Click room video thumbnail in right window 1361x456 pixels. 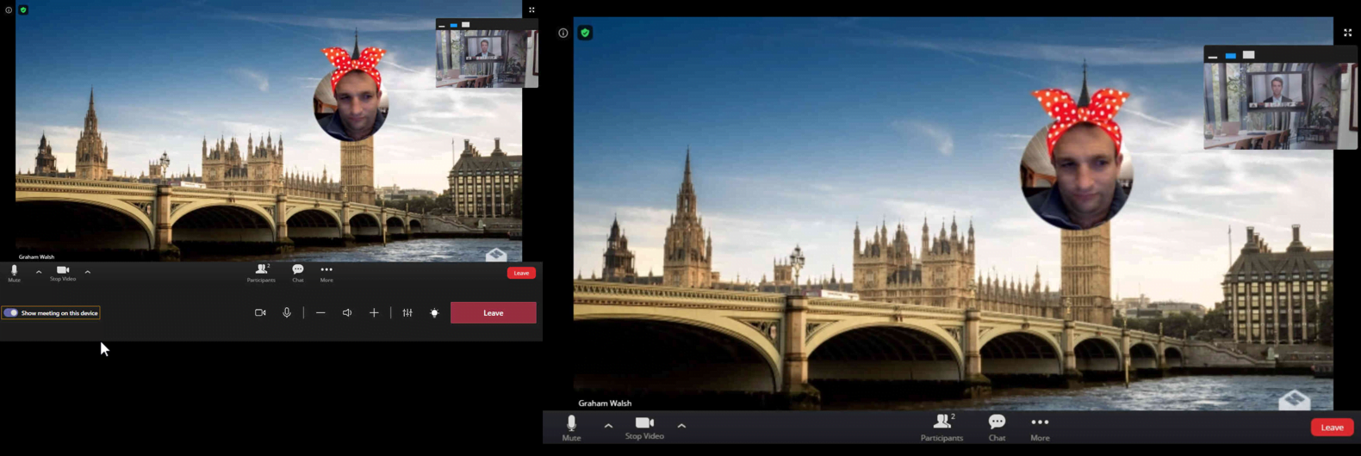(1281, 107)
